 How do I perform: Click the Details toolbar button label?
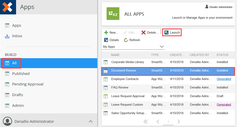coord(114,40)
